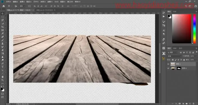Open the Paragraph panel icon in dock
The height and width of the screenshot is (105, 198).
(x=164, y=34)
